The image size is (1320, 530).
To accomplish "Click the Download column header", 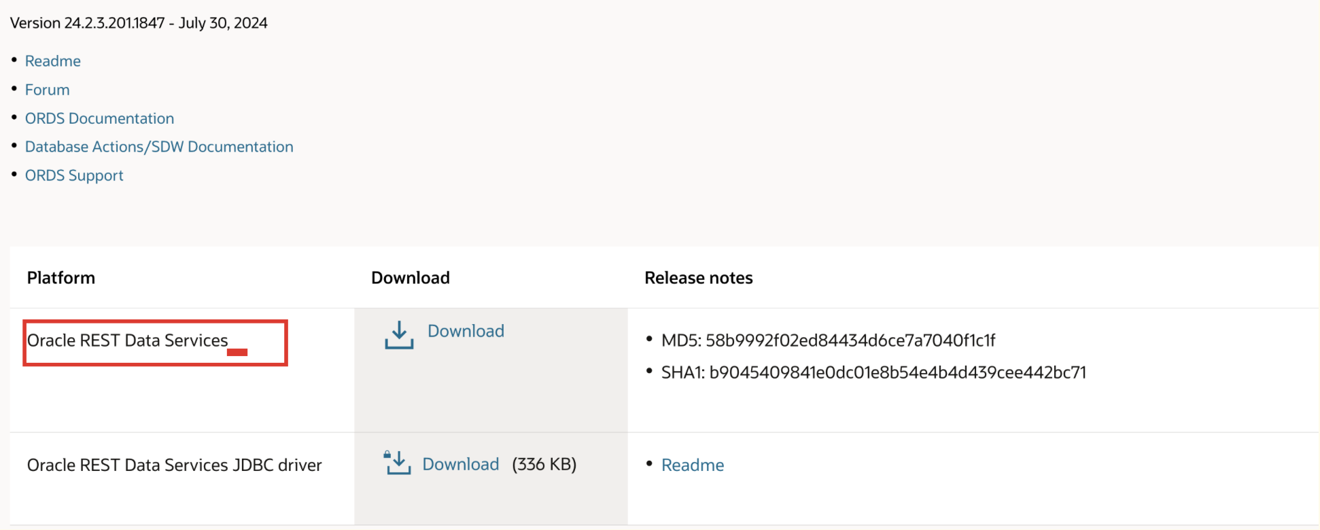I will point(411,278).
